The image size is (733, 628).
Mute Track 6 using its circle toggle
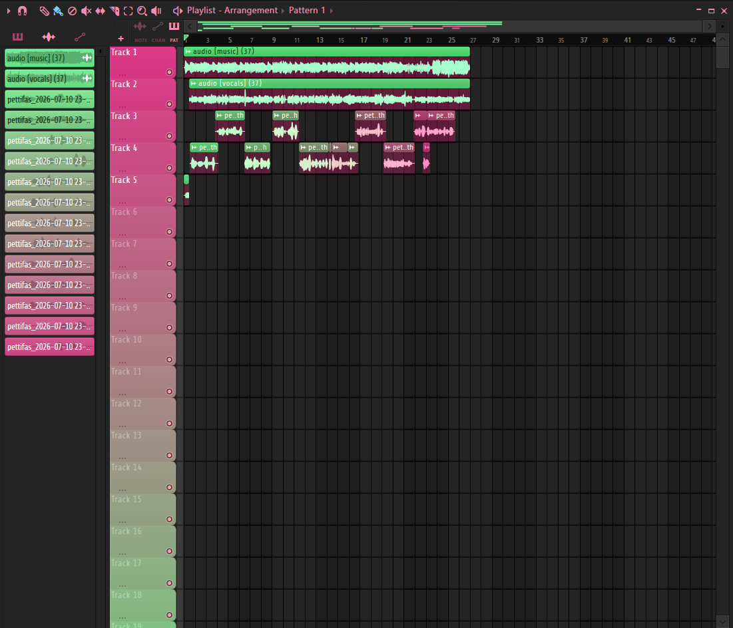[169, 232]
